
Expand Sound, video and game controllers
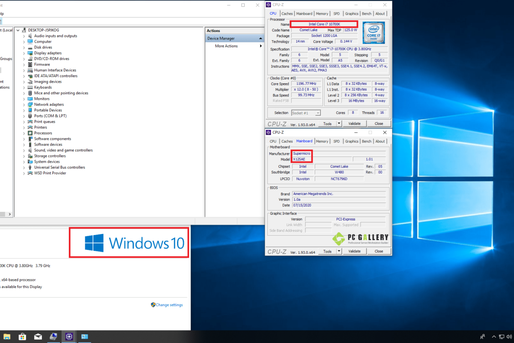24,150
